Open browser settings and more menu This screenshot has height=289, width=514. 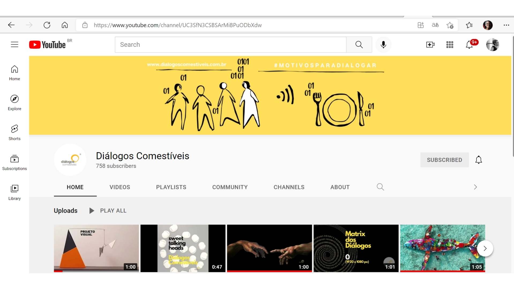pos(506,25)
